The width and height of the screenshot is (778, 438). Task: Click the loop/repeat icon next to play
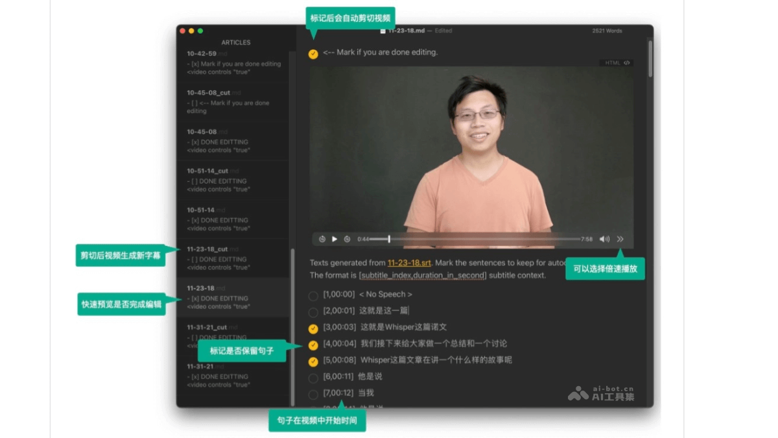coord(346,239)
